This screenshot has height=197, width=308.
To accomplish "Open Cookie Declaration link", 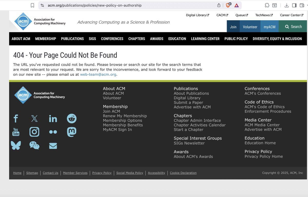I will tap(183, 173).
